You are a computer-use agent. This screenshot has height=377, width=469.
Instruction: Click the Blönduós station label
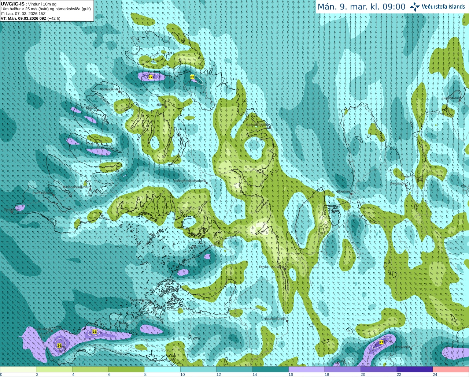[x=344, y=192]
